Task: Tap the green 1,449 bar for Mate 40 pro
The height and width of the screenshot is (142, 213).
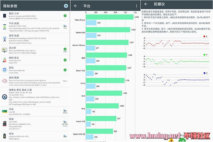Action: click(x=110, y=17)
